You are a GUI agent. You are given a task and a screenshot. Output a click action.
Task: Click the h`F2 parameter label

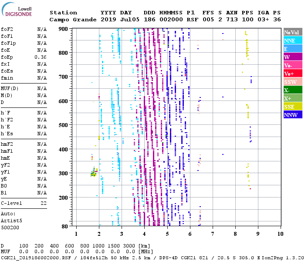[7, 120]
